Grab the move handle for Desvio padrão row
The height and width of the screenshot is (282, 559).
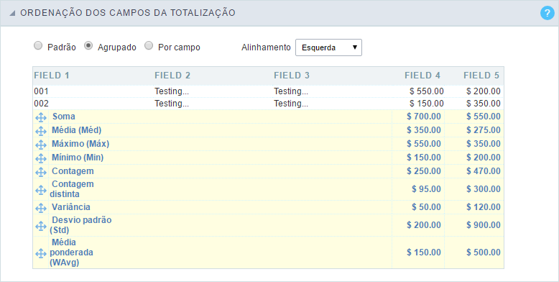[41, 226]
